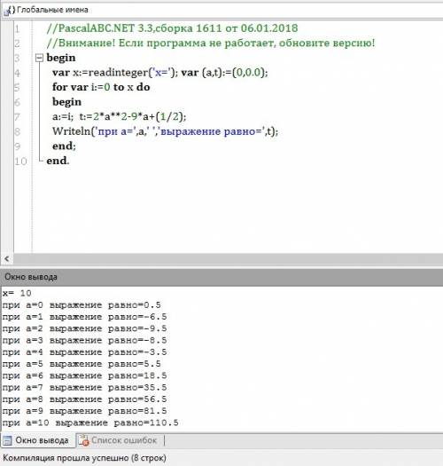Click the line t:=2*a**2-9*a+(1/2)
The width and height of the screenshot is (443, 466).
pos(120,116)
